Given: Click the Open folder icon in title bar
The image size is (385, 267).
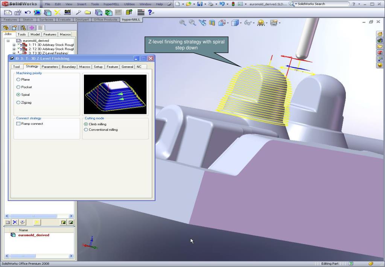Looking at the screenshot, I should 189,4.
